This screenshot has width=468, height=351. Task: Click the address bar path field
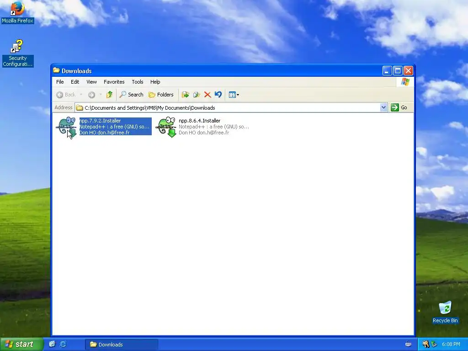228,108
